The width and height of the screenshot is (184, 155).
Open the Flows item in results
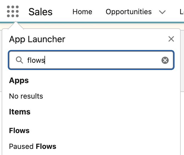tap(19, 131)
